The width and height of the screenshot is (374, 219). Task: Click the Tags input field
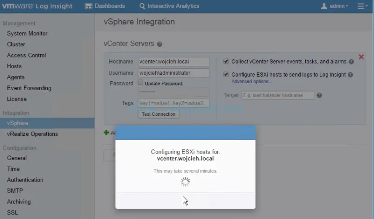[x=173, y=103]
